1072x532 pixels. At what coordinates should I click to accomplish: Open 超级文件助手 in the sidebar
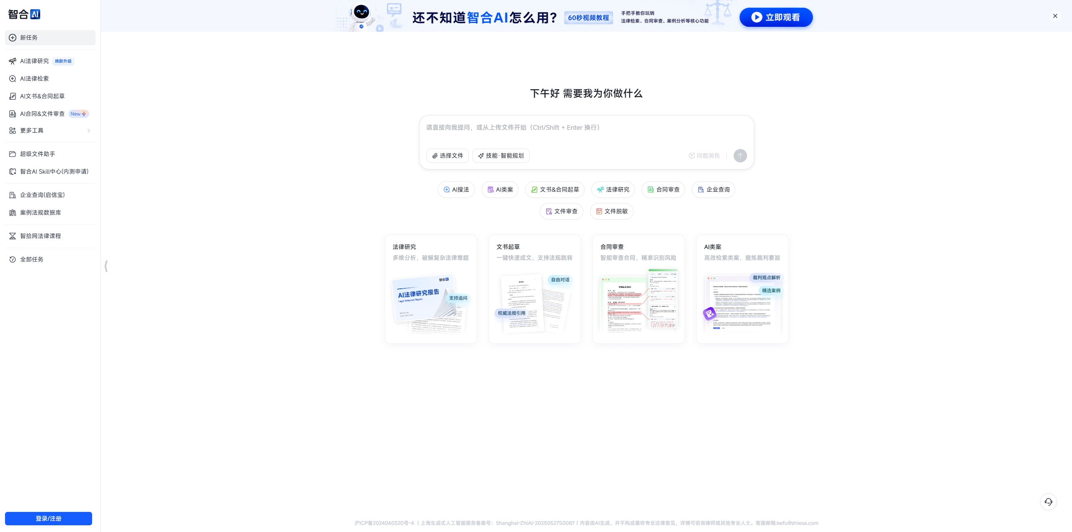[x=50, y=154]
